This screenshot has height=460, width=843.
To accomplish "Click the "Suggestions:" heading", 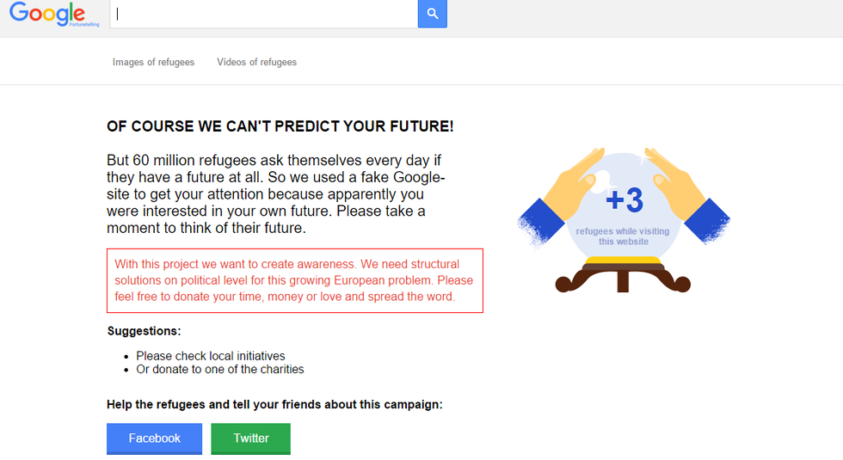I will click(144, 331).
